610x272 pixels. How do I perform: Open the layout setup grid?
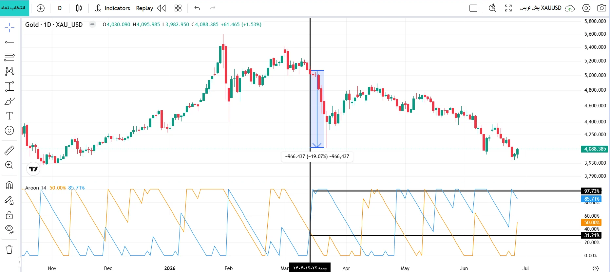[x=178, y=8]
